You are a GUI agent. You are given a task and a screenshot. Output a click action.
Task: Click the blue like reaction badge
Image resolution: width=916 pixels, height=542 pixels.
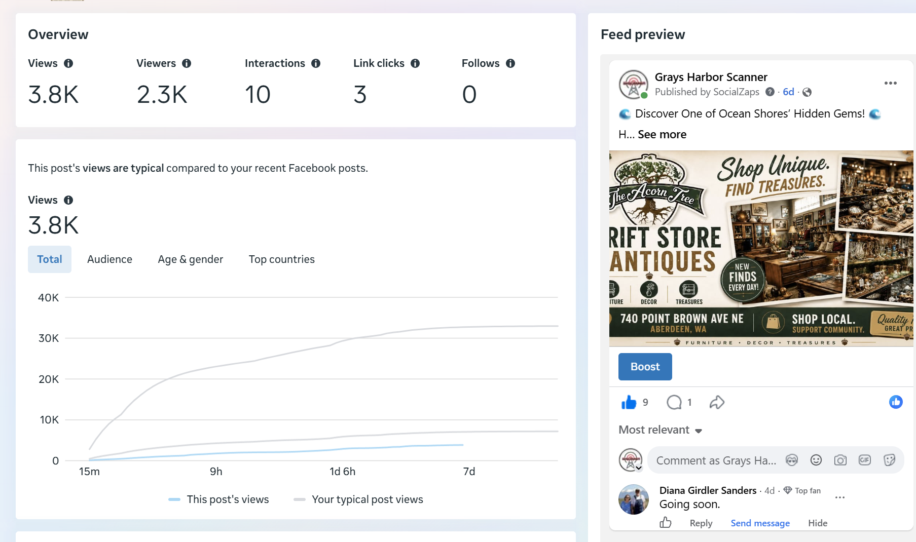[x=896, y=402]
